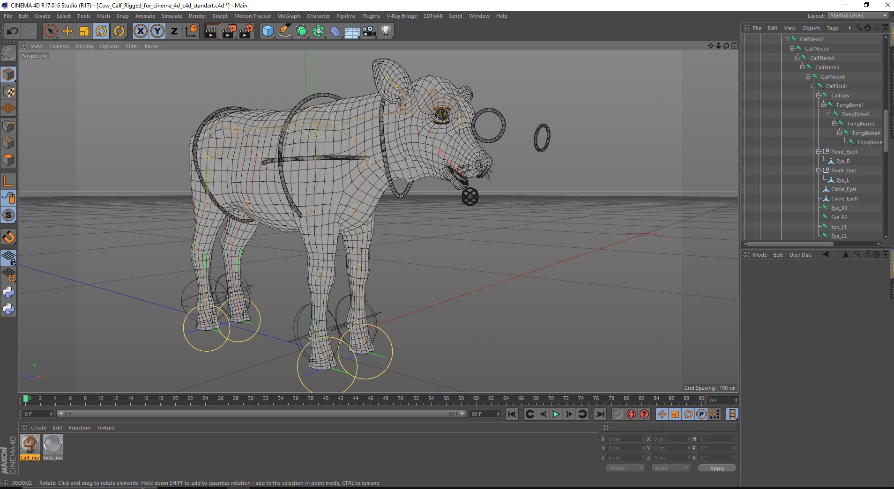Toggle Z axis lock
894x489 pixels.
pos(174,31)
